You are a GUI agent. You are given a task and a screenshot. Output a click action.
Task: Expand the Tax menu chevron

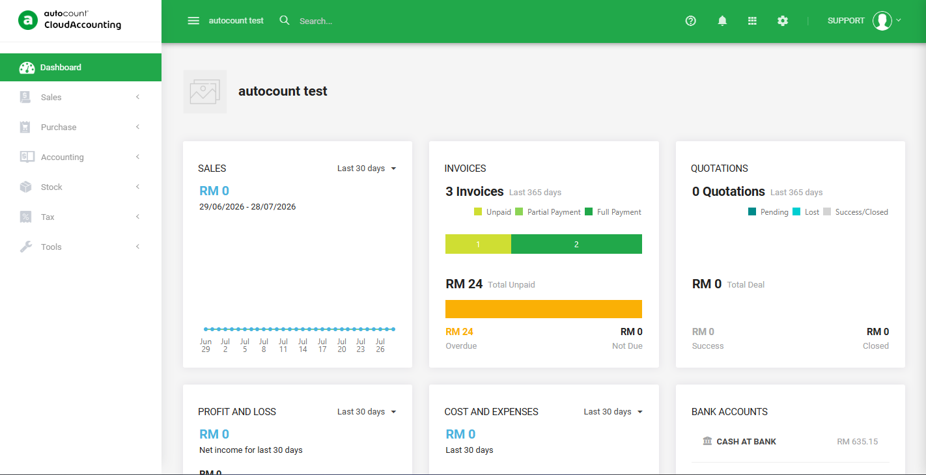pos(137,217)
